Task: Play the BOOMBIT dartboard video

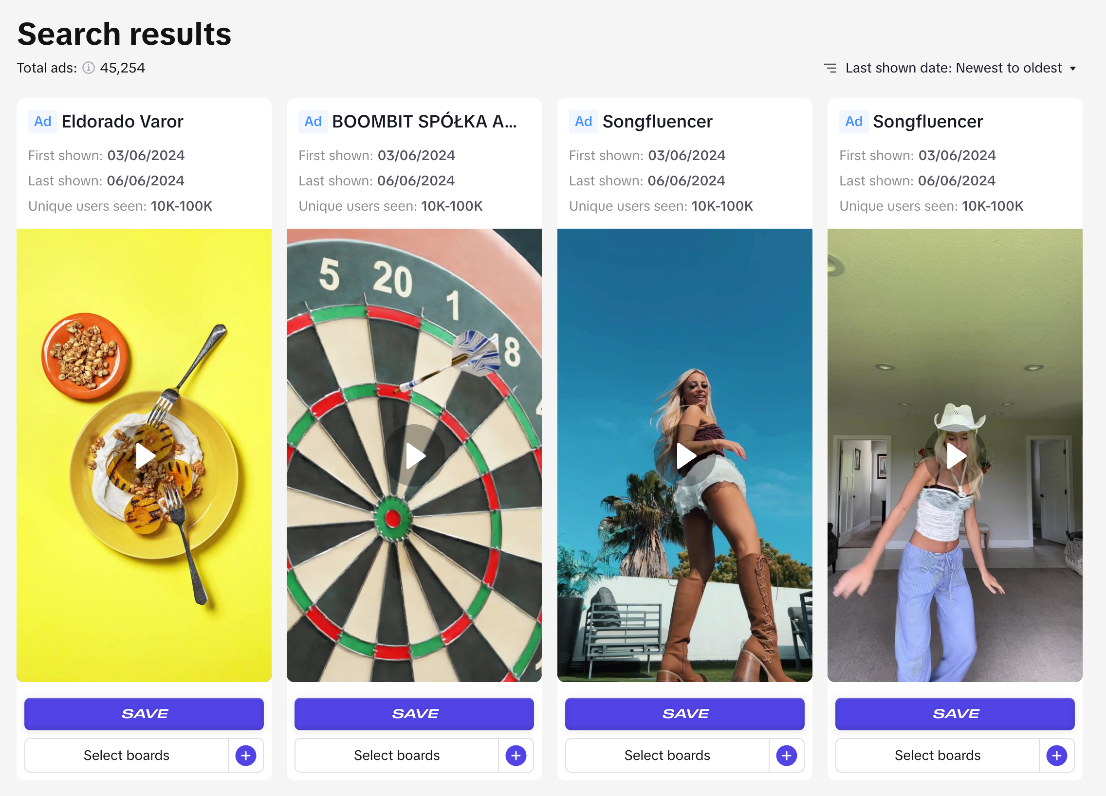Action: [x=414, y=456]
